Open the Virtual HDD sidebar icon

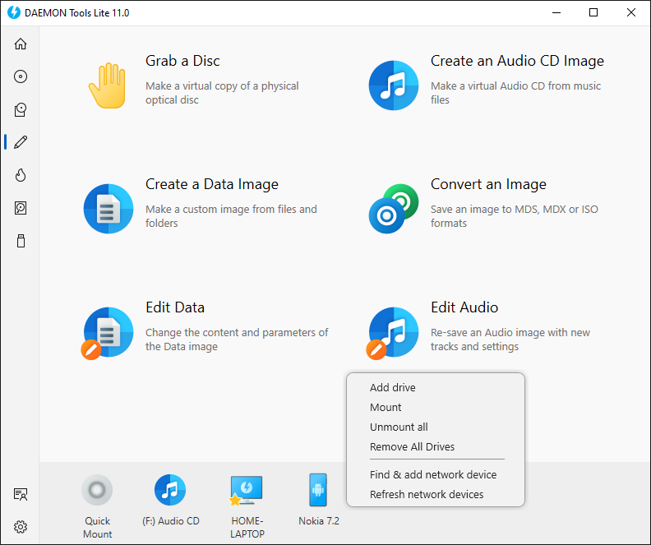coord(21,207)
